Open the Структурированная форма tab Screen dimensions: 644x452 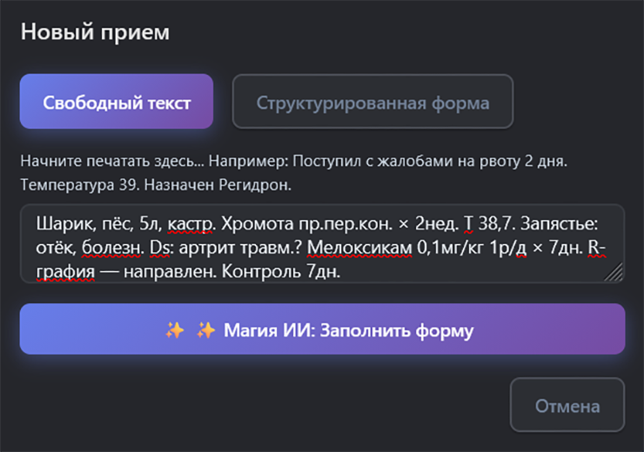[x=372, y=102]
